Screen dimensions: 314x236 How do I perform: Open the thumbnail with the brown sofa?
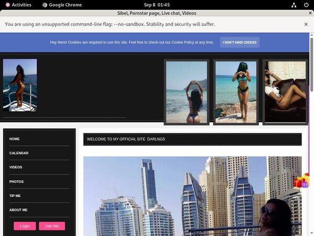pos(285,92)
